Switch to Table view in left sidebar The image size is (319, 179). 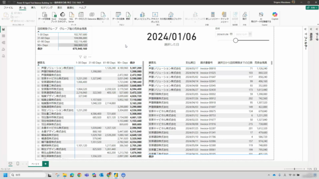point(3,36)
